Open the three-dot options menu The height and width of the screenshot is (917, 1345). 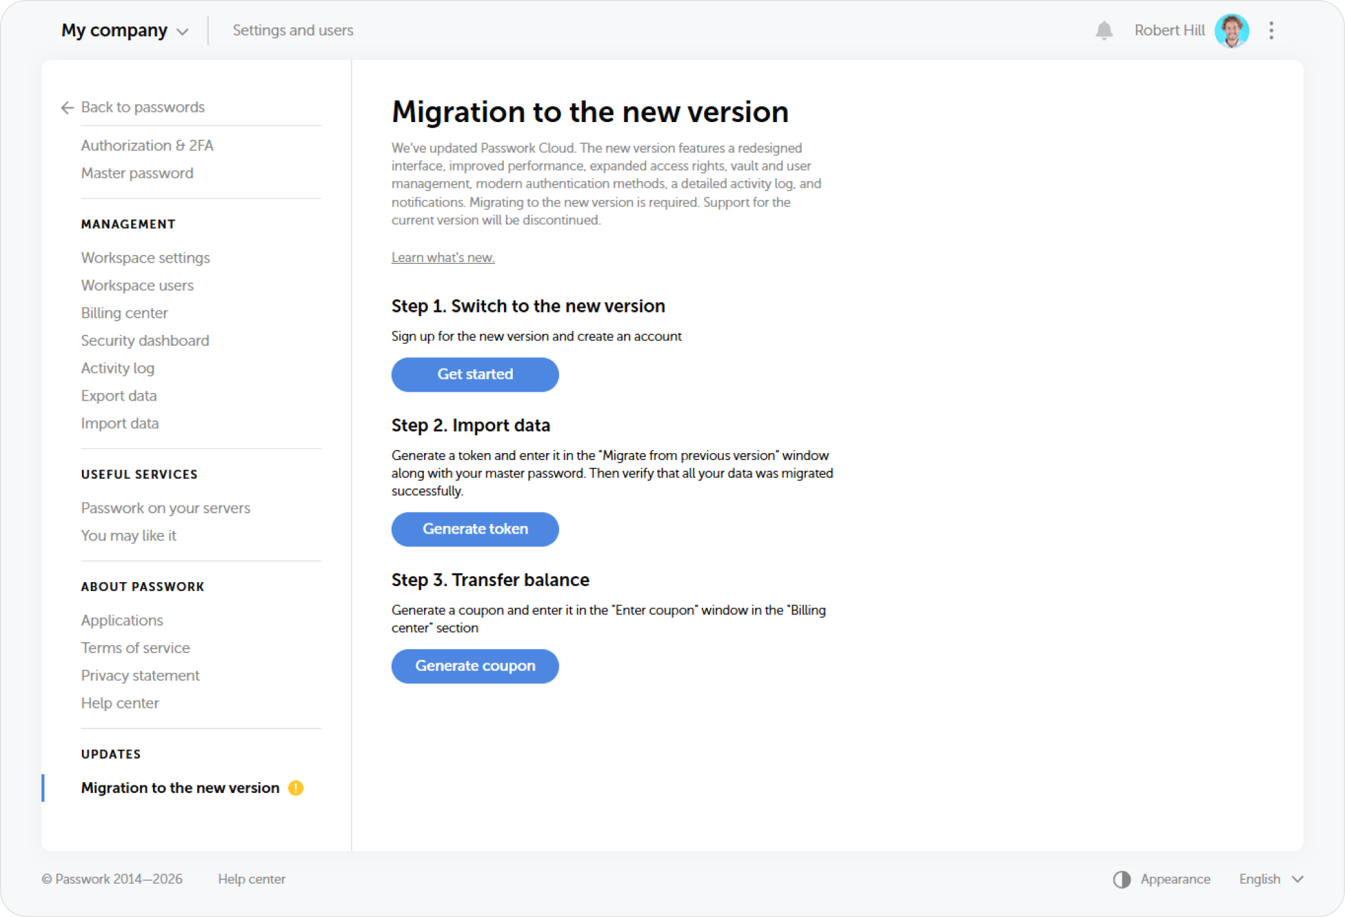tap(1271, 31)
